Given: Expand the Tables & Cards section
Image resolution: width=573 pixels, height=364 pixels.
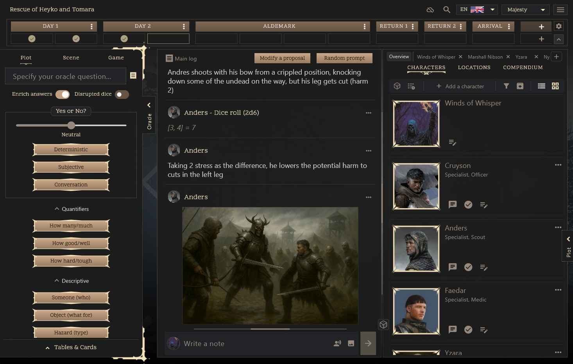Looking at the screenshot, I should tap(71, 347).
